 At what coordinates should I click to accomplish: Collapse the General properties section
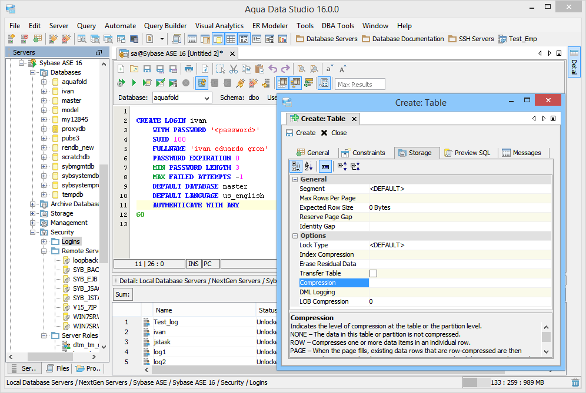coord(295,179)
